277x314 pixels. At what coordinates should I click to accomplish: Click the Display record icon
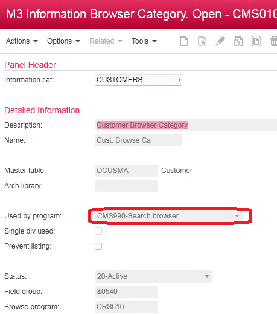point(256,41)
